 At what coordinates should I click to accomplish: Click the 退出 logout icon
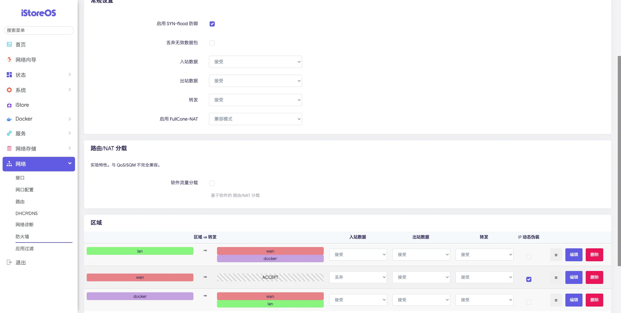(x=9, y=262)
